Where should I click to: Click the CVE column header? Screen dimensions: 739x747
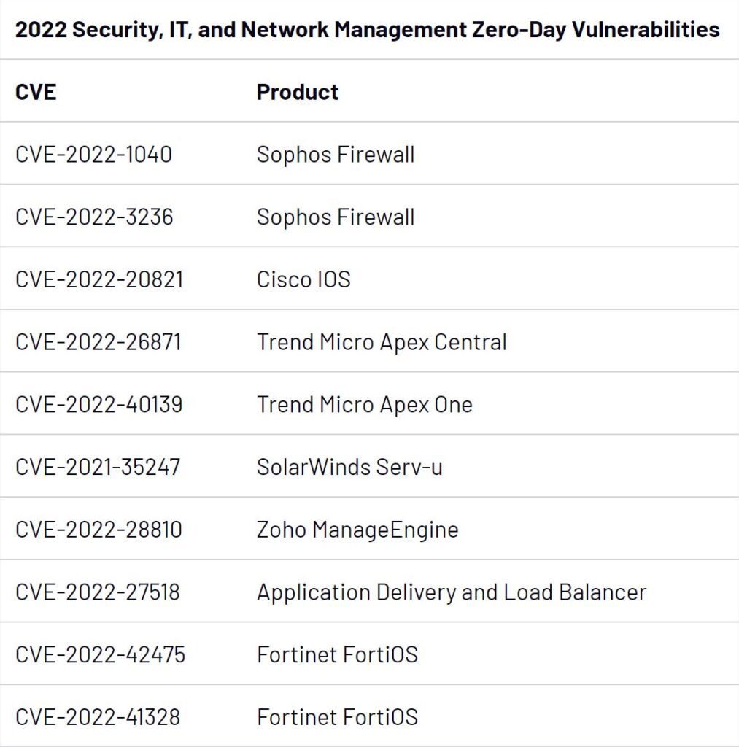click(x=36, y=92)
